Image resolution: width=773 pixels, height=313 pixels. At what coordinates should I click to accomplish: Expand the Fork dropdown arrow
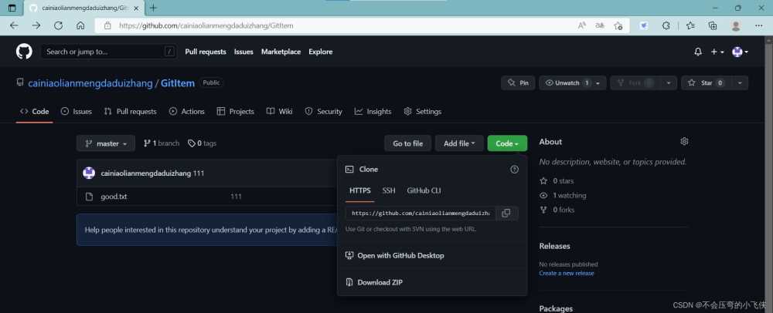pos(669,83)
